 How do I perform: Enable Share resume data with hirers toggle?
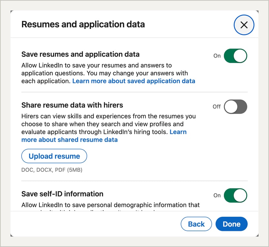[235, 106]
